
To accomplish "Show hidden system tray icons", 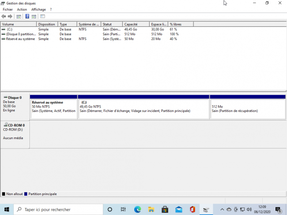I will coord(222,209).
